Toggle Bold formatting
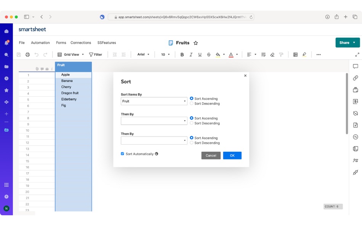The image size is (362, 226). pos(182,55)
